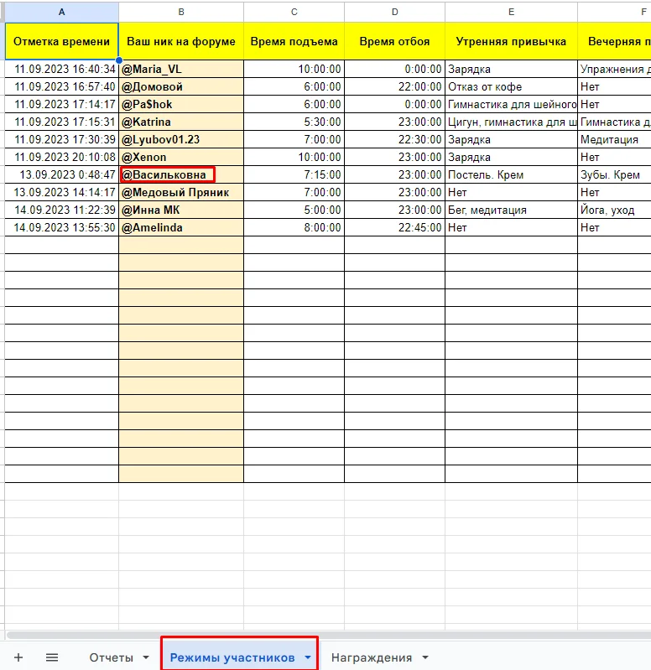Screen dimensions: 651x670
Task: Click the Отметка времени header cell
Action: coord(61,41)
